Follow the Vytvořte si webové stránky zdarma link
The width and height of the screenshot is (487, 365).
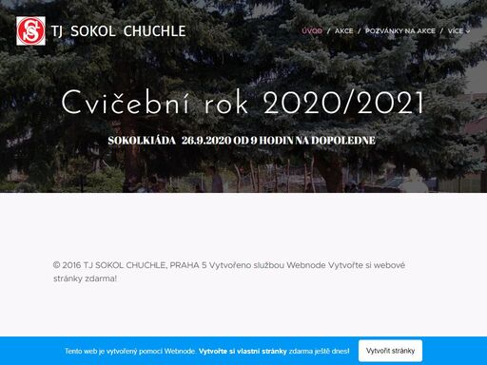tap(229, 272)
